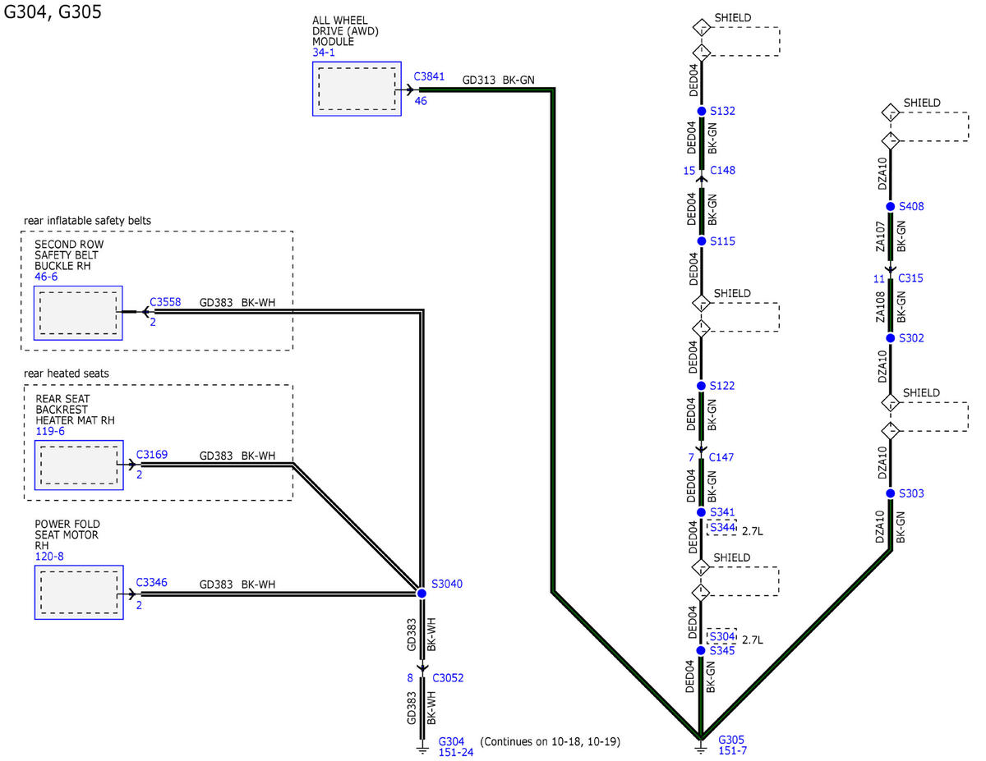The width and height of the screenshot is (986, 761).
Task: Click the S345 splice dot
Action: (701, 650)
